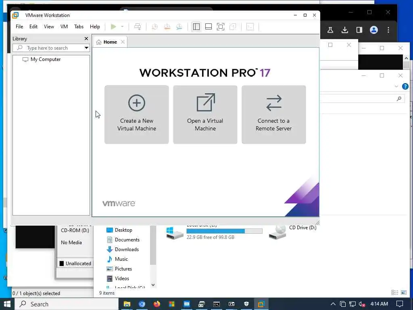Close the Home tab
The height and width of the screenshot is (310, 413).
pyautogui.click(x=123, y=42)
